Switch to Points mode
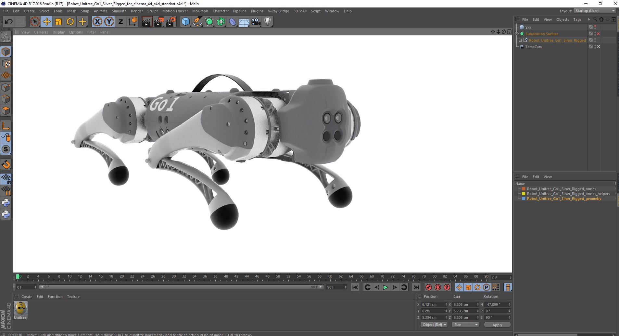619x336 pixels. (x=6, y=87)
